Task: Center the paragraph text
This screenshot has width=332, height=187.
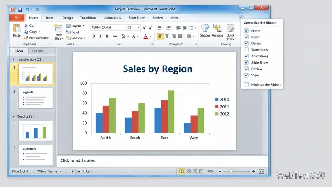Action: click(x=167, y=37)
